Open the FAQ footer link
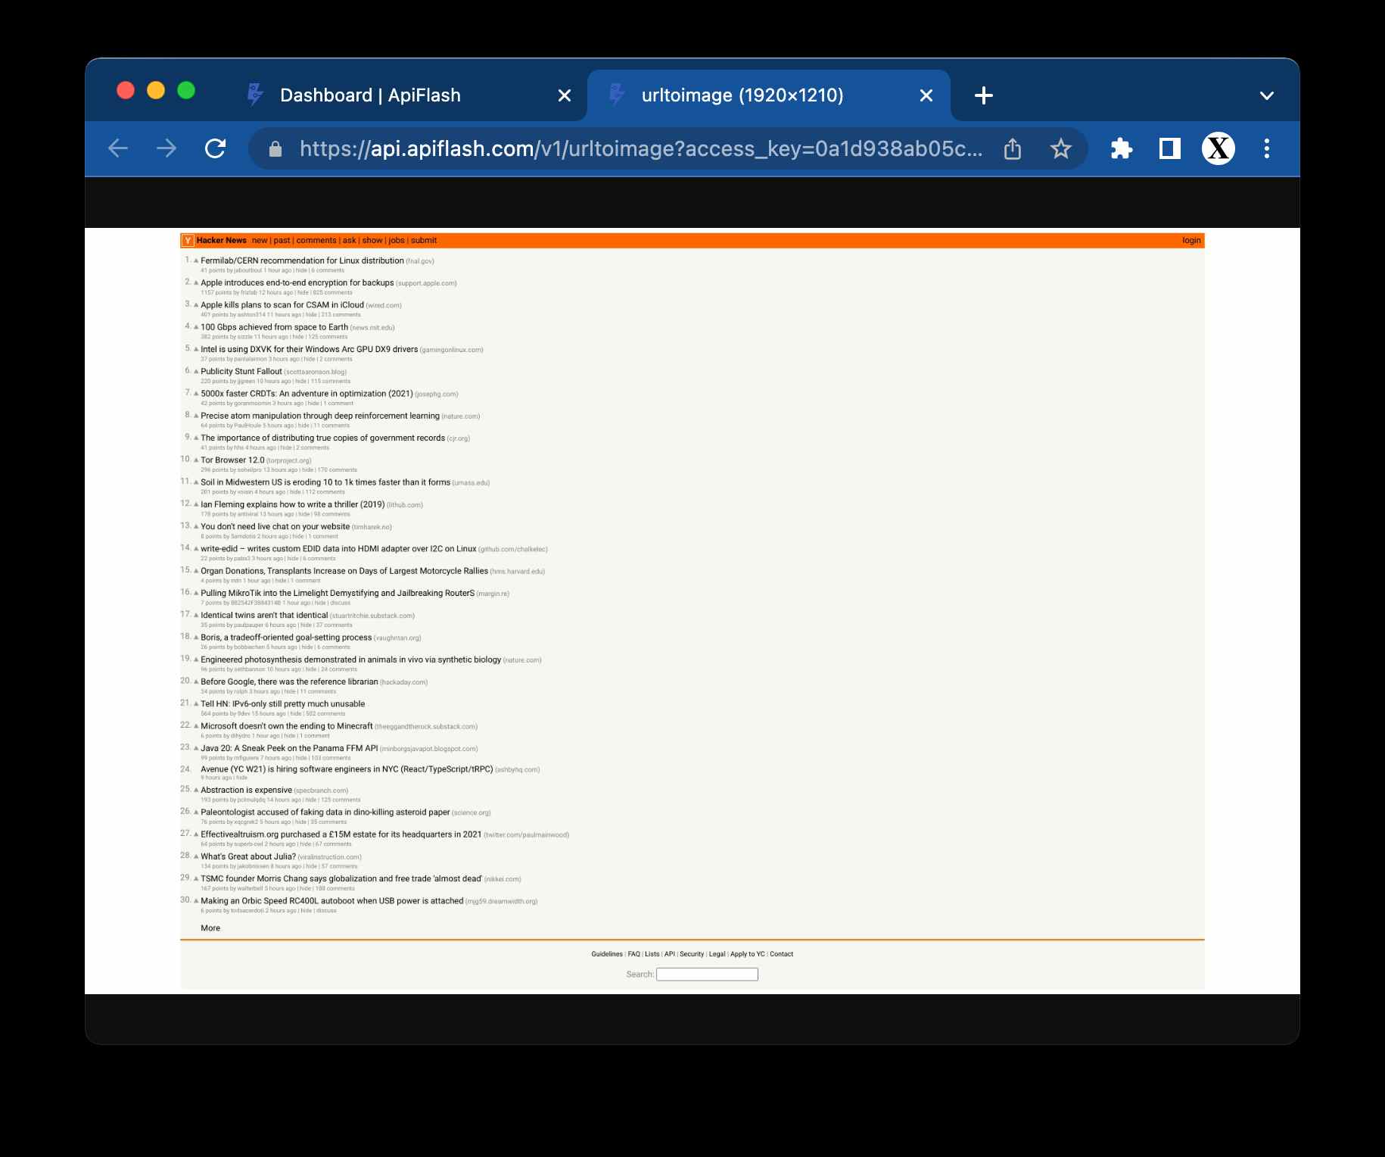Viewport: 1385px width, 1157px height. click(x=634, y=954)
